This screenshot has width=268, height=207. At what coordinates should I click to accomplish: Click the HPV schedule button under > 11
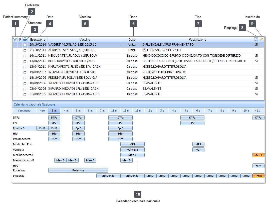pos(258,166)
